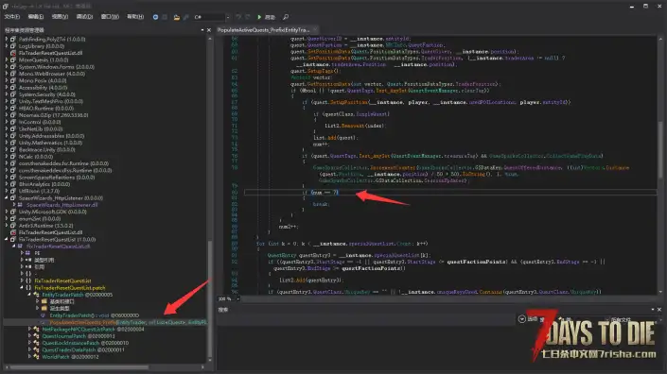667x374 pixels.
Task: Click the blue navigate back toolbar icon
Action: tap(156, 17)
